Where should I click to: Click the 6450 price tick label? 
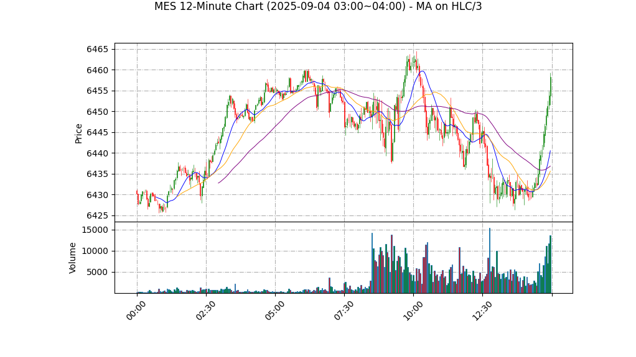pyautogui.click(x=97, y=112)
